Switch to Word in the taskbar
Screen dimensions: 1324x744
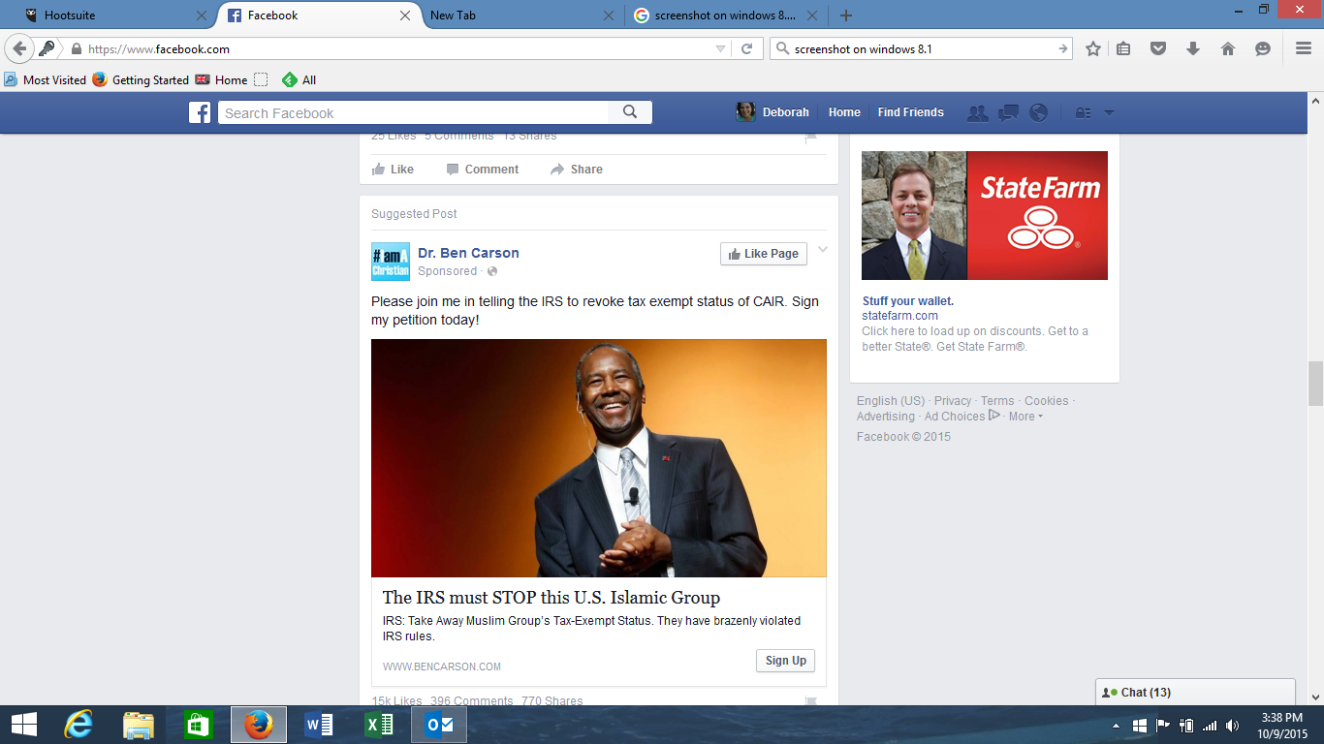319,725
